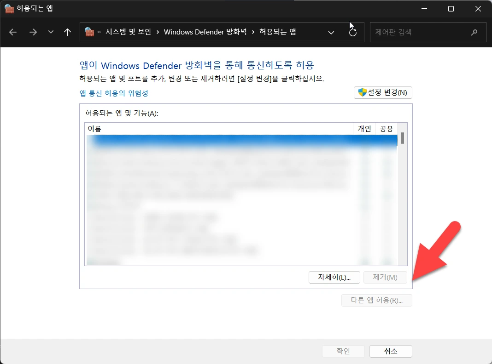Click the 제거(M) button
The height and width of the screenshot is (364, 492).
(x=385, y=277)
